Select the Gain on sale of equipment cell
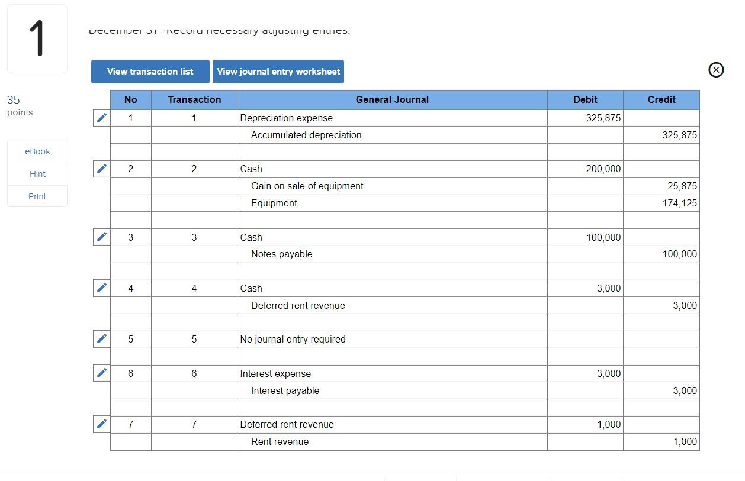Image resolution: width=745 pixels, height=481 pixels. coord(392,186)
